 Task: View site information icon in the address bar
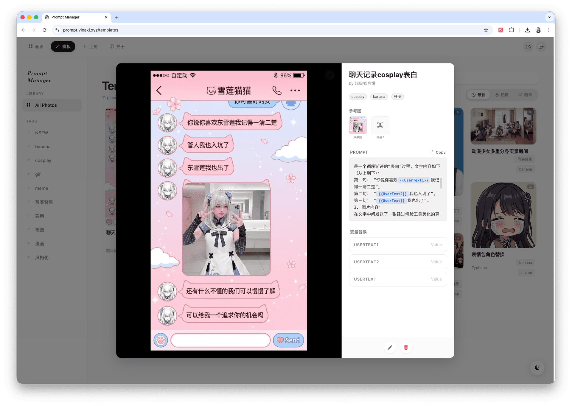tap(57, 30)
